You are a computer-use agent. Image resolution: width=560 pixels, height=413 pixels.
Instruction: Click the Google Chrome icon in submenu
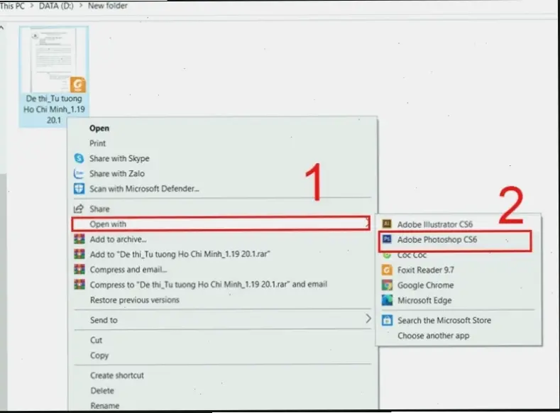(387, 285)
